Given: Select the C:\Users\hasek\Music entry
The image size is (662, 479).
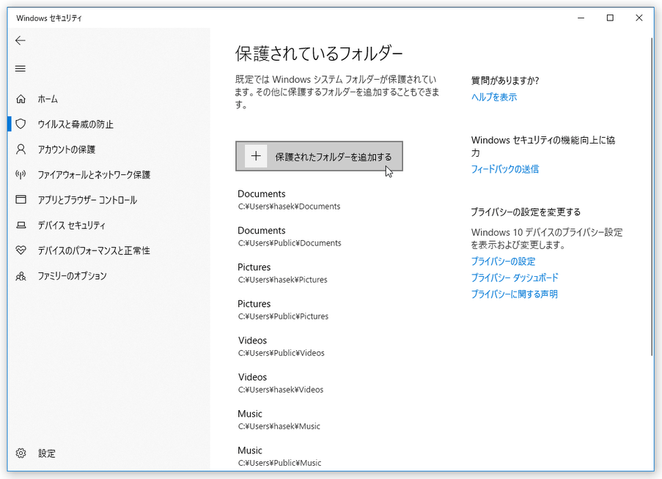Looking at the screenshot, I should click(x=279, y=420).
